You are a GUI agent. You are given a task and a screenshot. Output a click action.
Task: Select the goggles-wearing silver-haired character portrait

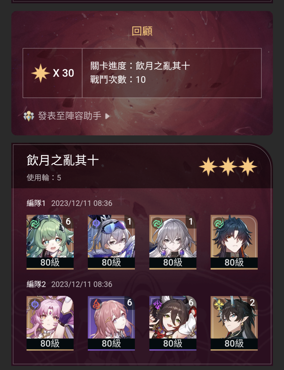[x=111, y=242]
